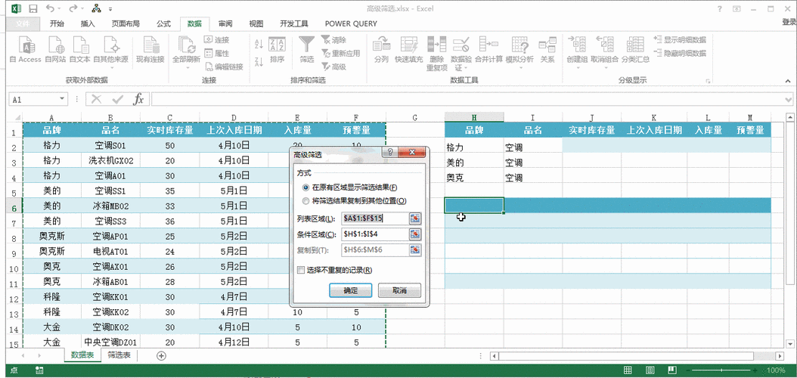Image resolution: width=797 pixels, height=378 pixels.
Task: Add a new sheet with plus button
Action: click(161, 355)
